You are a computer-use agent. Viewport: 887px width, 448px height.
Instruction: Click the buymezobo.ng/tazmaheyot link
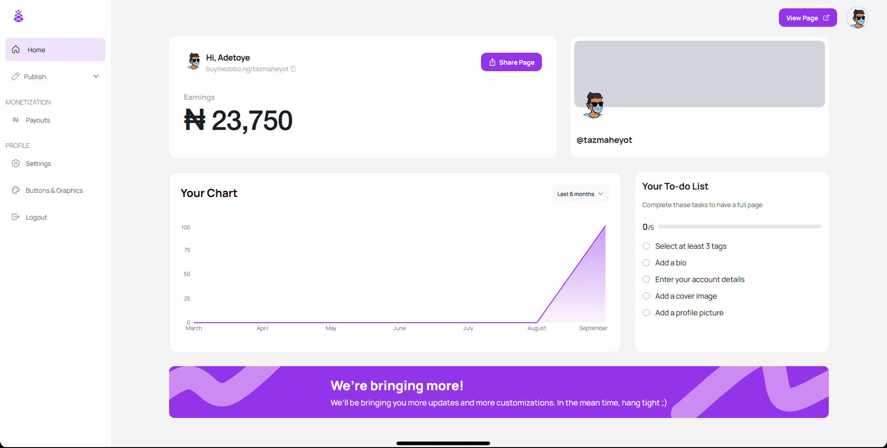coord(247,69)
